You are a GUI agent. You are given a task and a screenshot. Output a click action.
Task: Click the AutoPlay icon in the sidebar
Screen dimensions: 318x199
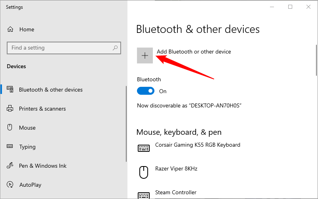coord(11,185)
